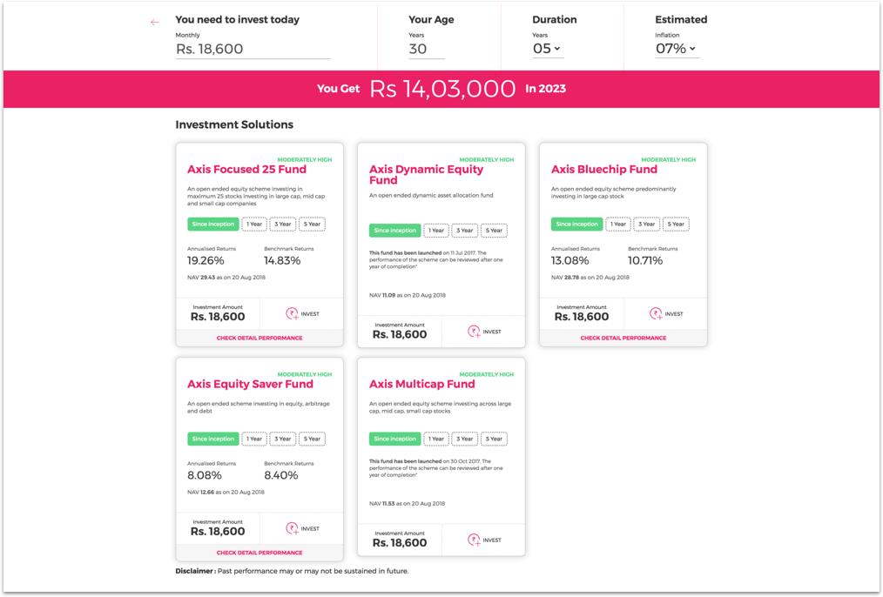Screen dimensions: 883x597
Task: Click rupee invest icon on Axis Bluechip Fund
Action: 656,314
